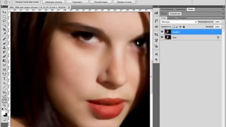The height and width of the screenshot is (127, 226).
Task: Toggle lock transparent pixels
Action: pyautogui.click(x=173, y=27)
